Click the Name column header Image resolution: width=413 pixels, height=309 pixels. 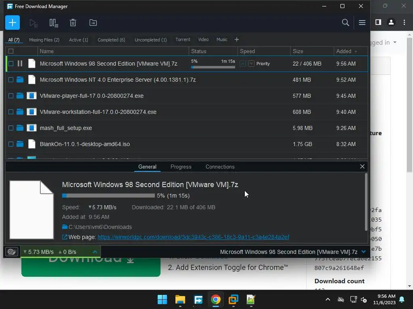(113, 51)
